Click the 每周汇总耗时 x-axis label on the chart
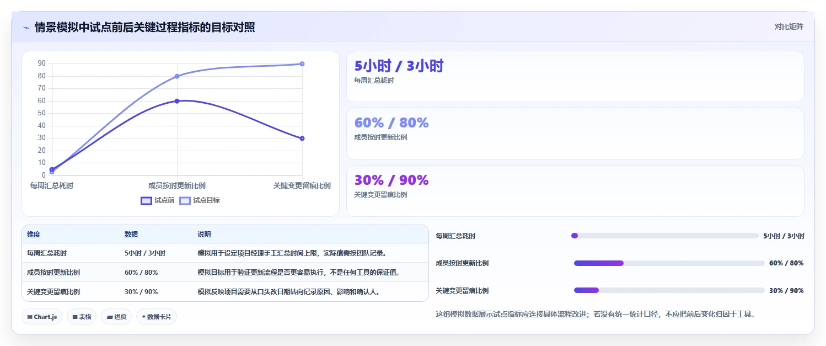The width and height of the screenshot is (826, 346). [52, 185]
